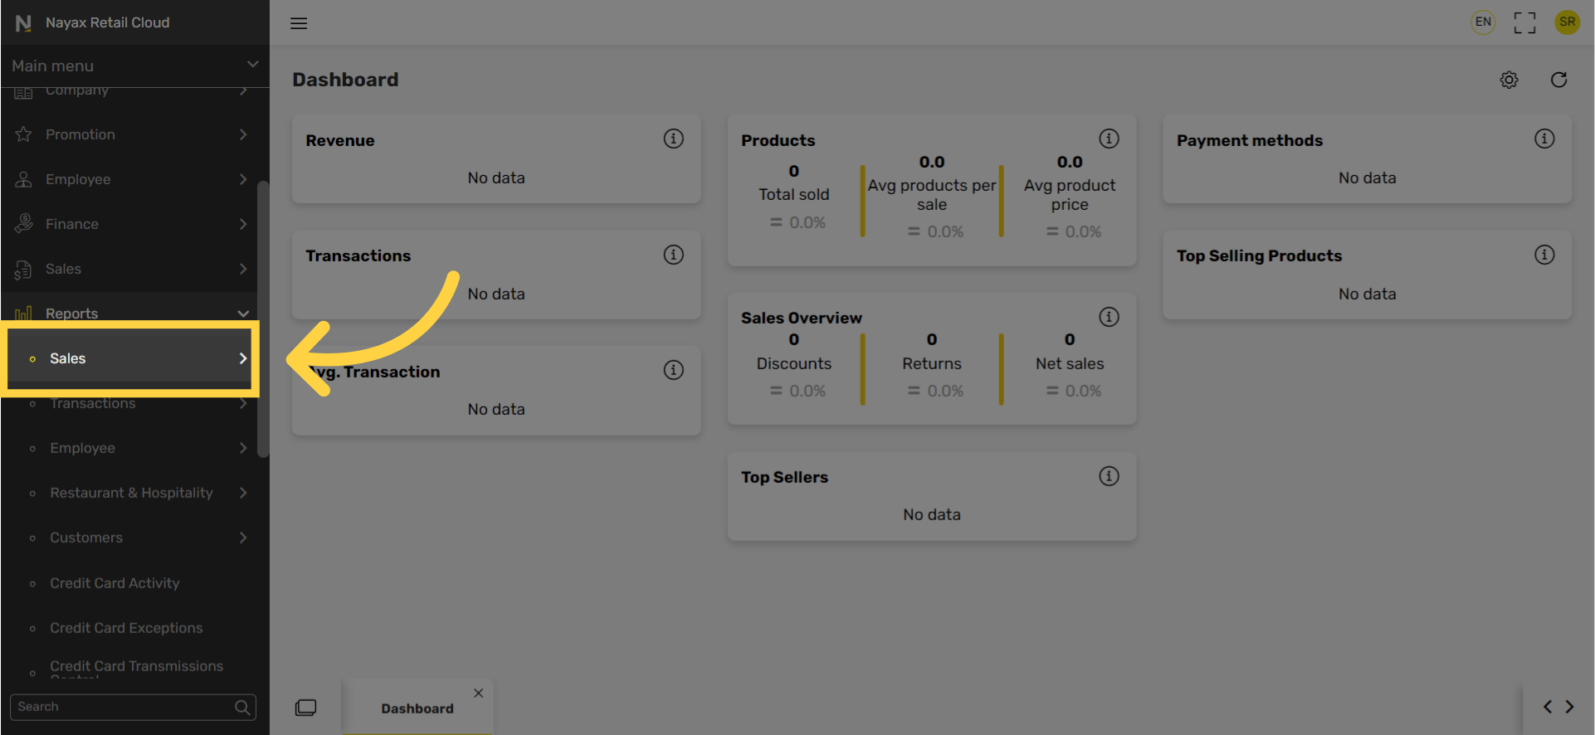Screen dimensions: 1595x735
Task: Open the tabs overview icon
Action: (305, 708)
